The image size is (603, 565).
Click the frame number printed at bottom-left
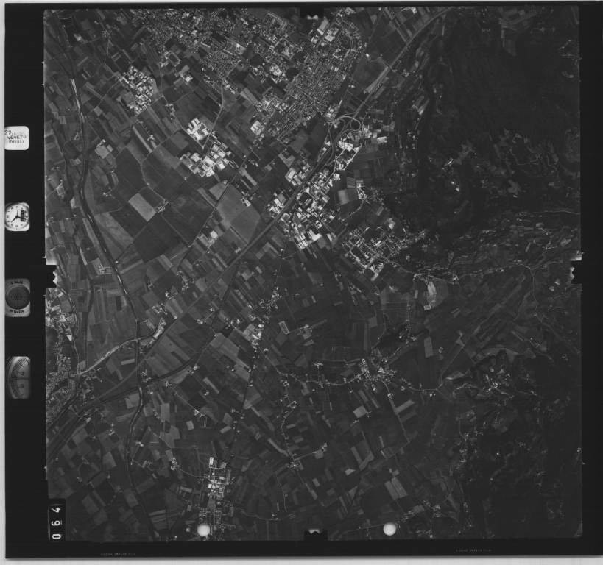pos(56,521)
